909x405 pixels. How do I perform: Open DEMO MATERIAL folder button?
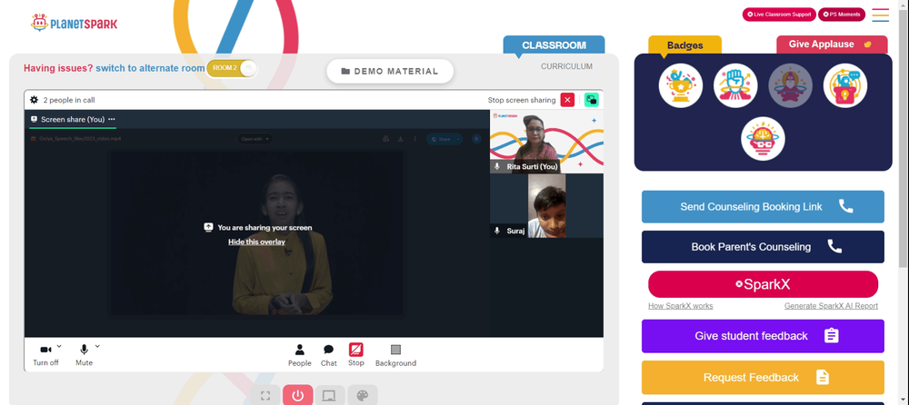point(390,71)
